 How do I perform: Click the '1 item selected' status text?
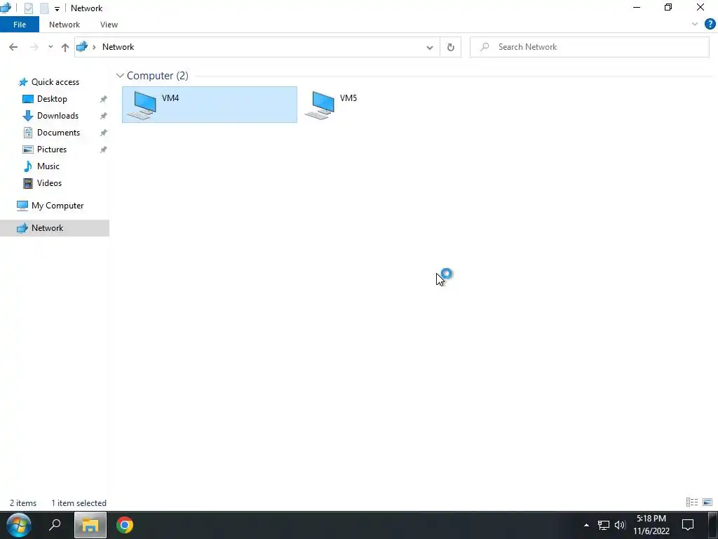[79, 503]
